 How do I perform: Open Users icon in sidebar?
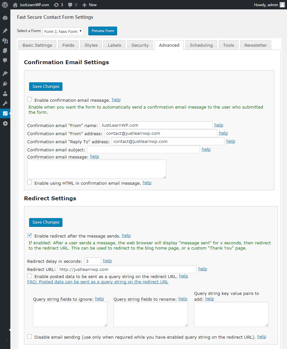click(5, 93)
